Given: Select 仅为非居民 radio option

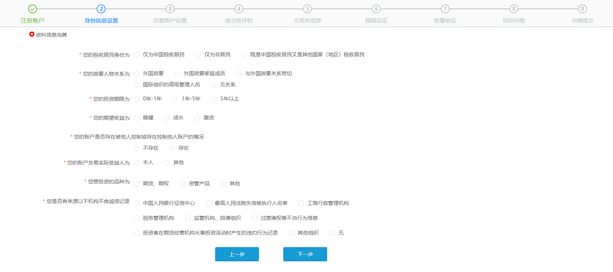Looking at the screenshot, I should [x=198, y=55].
